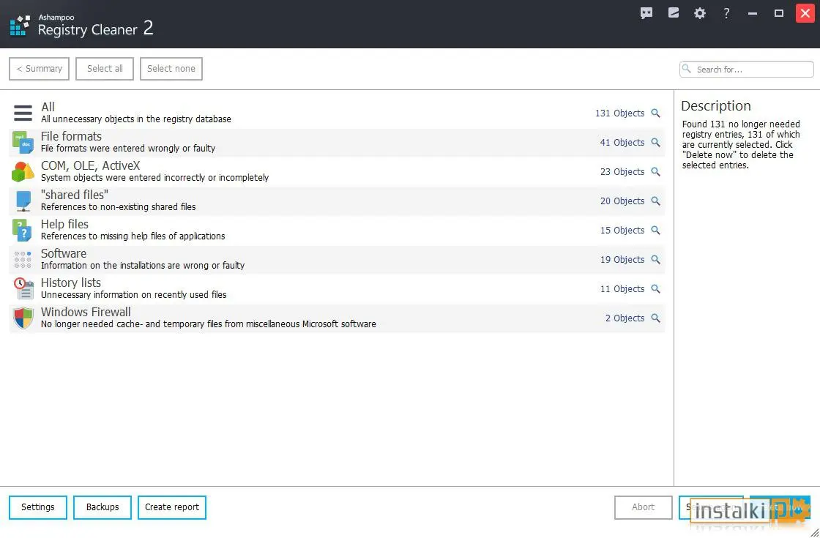Focus the Search for… input field
The width and height of the screenshot is (820, 538).
tap(747, 69)
